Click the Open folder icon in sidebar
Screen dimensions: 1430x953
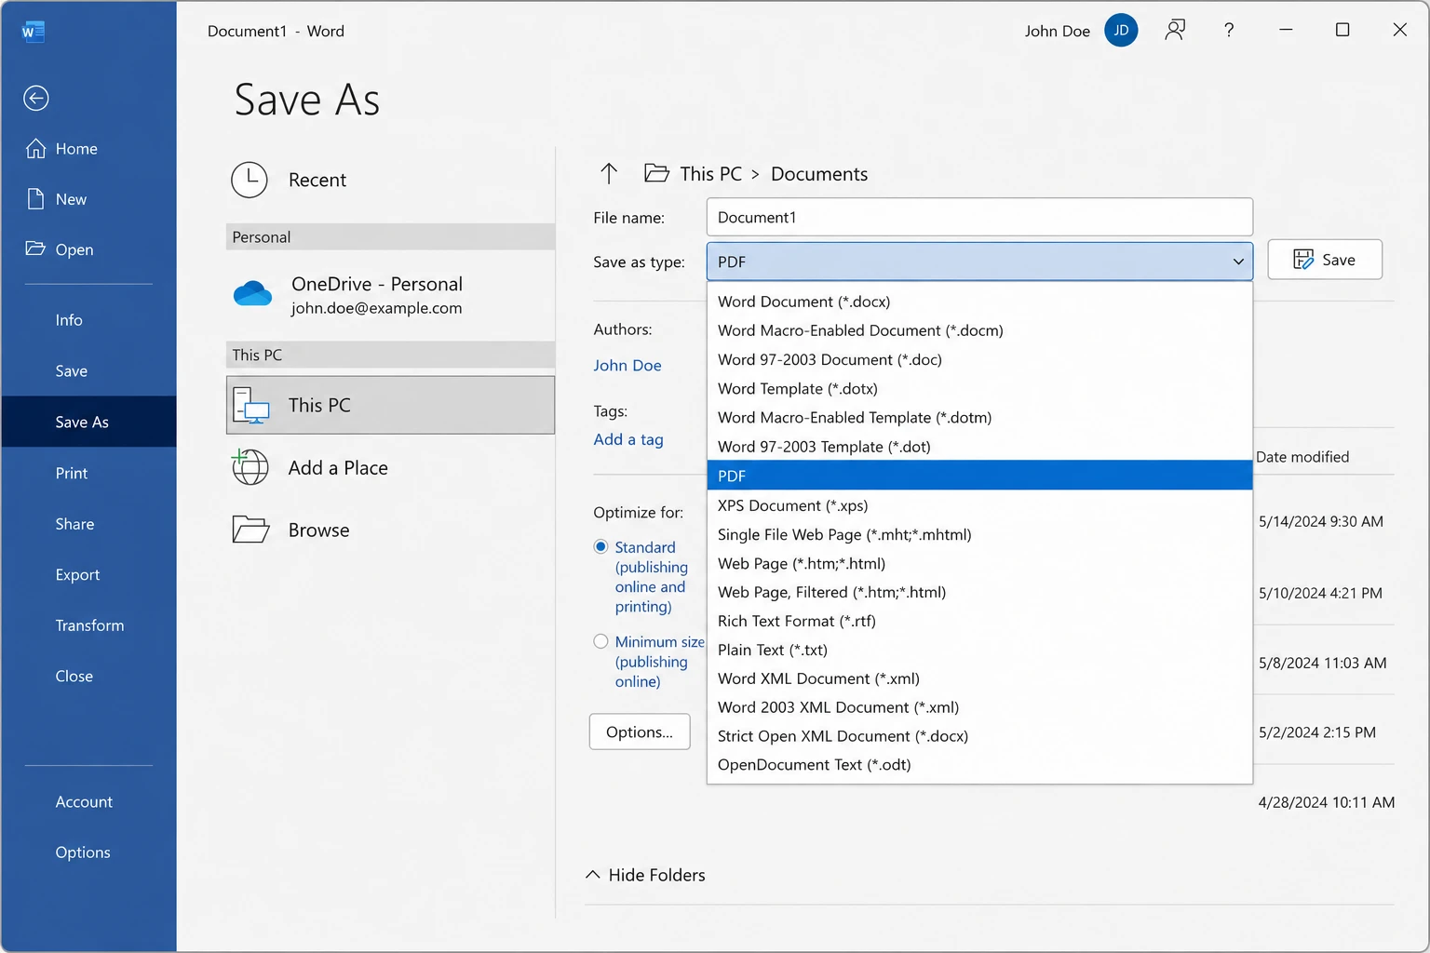35,248
